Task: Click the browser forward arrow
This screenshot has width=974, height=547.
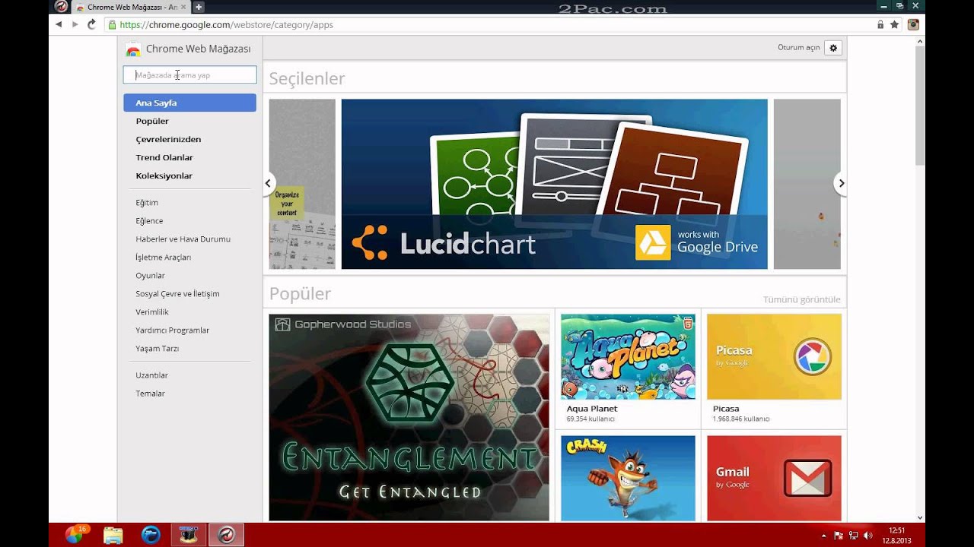Action: 75,24
